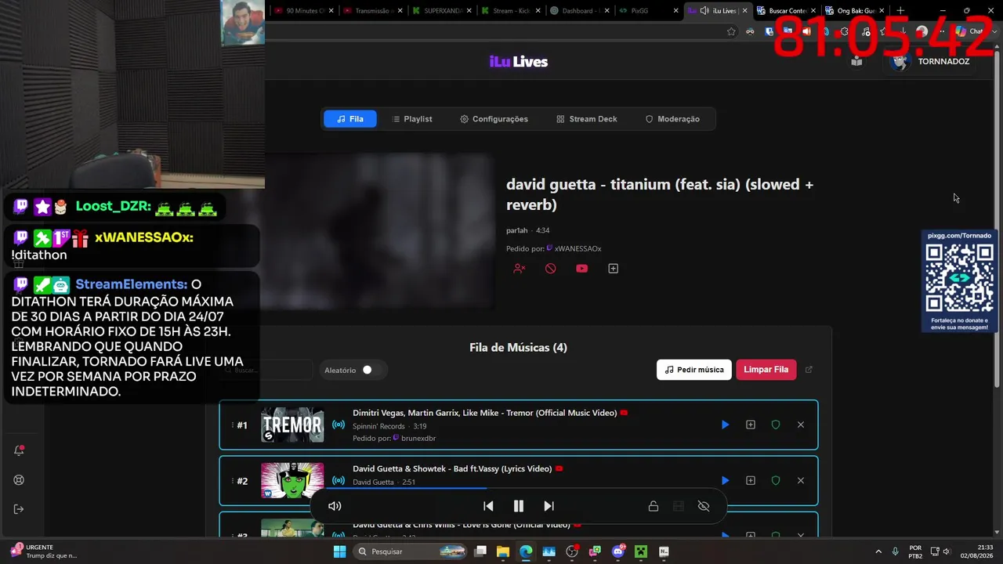Image resolution: width=1003 pixels, height=564 pixels.
Task: Click the Pedir música button
Action: click(694, 370)
